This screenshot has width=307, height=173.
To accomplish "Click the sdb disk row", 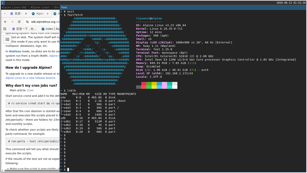I will coord(88,118).
